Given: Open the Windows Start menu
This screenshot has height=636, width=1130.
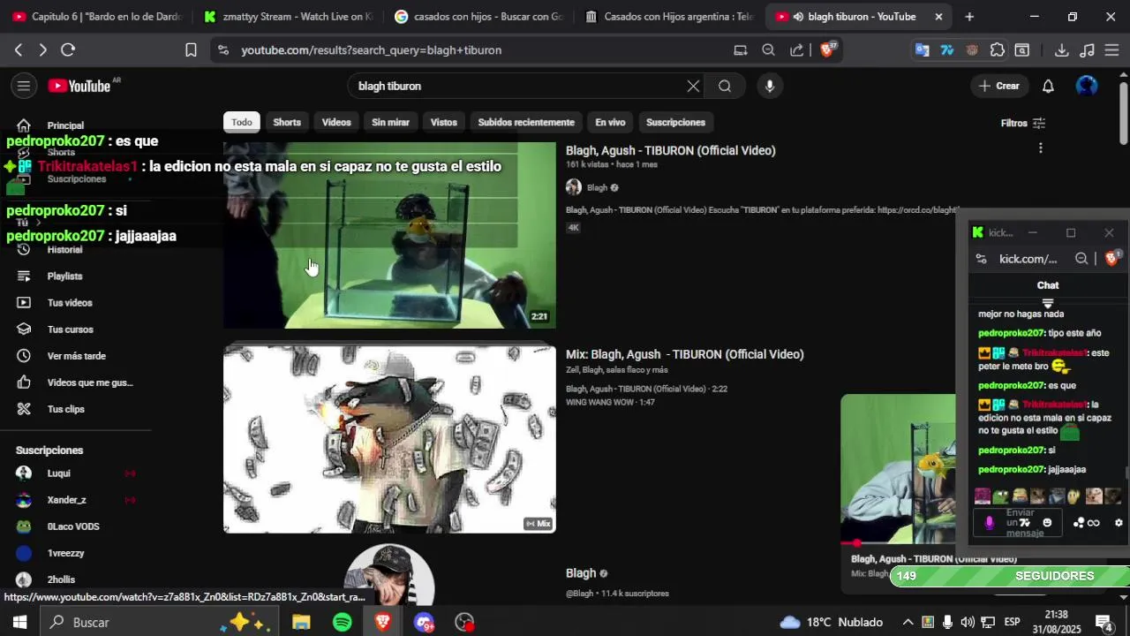Looking at the screenshot, I should coord(19,623).
